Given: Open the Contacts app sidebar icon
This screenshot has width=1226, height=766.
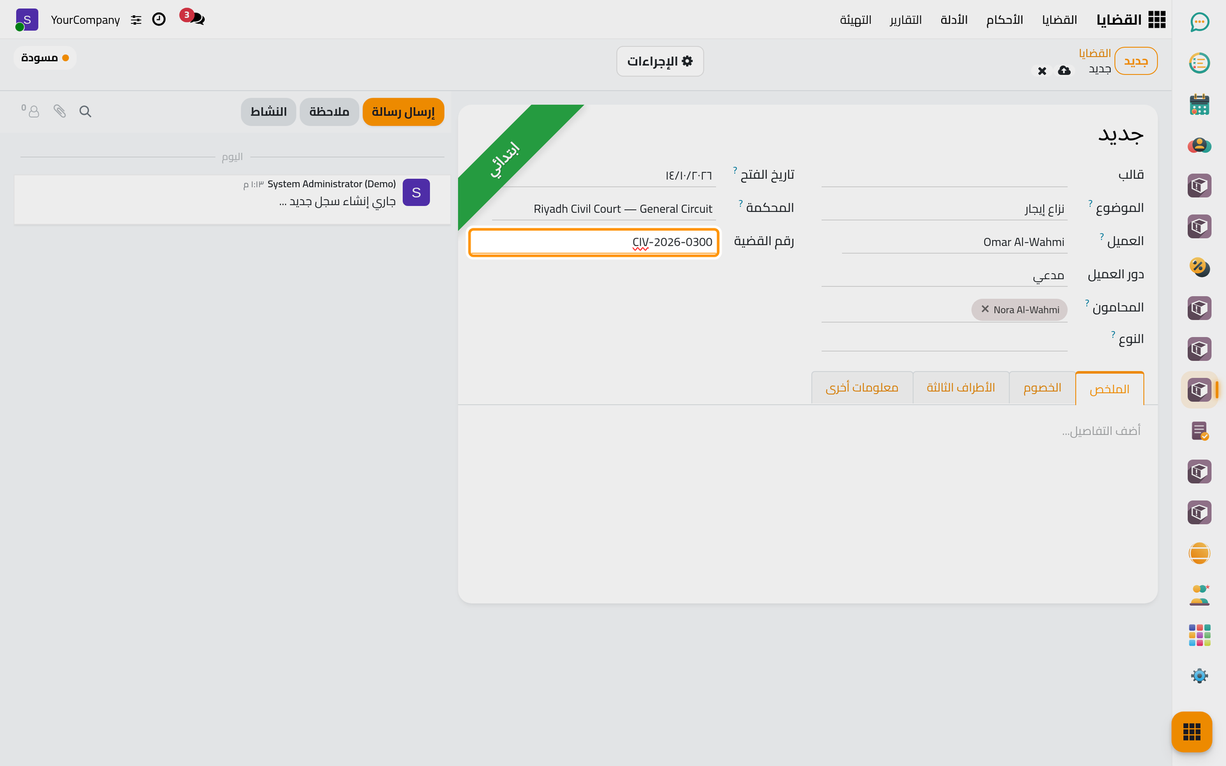Looking at the screenshot, I should pos(1199,145).
